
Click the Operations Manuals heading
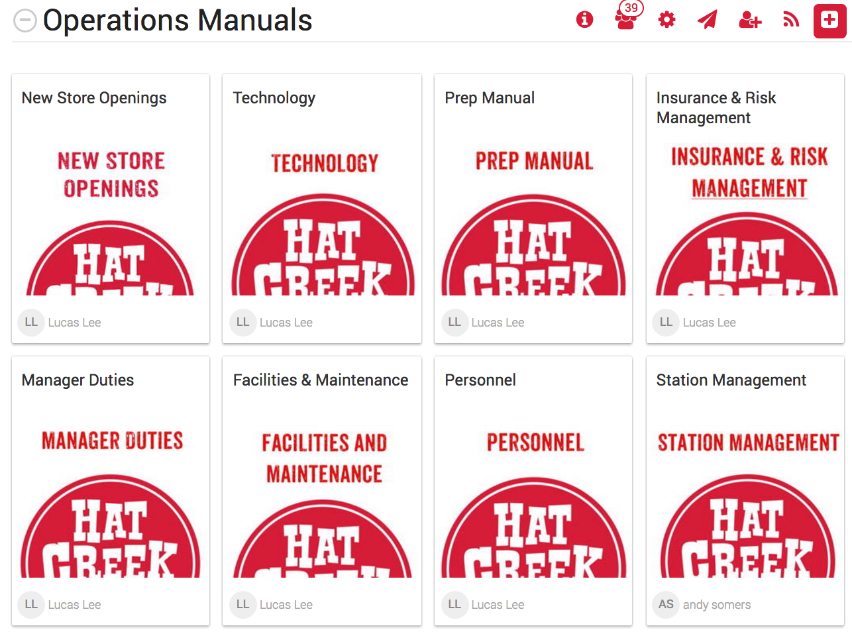[178, 21]
